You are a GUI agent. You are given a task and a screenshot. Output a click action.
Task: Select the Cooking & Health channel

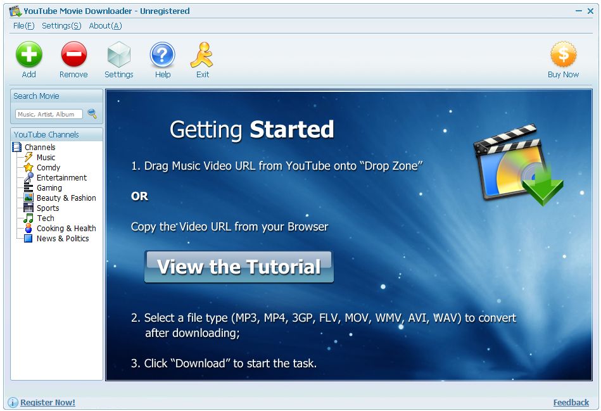(x=66, y=229)
